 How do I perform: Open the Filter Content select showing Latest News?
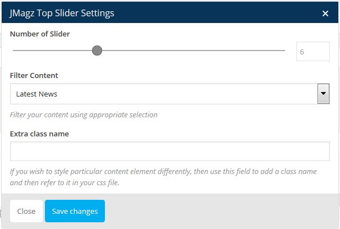click(163, 94)
